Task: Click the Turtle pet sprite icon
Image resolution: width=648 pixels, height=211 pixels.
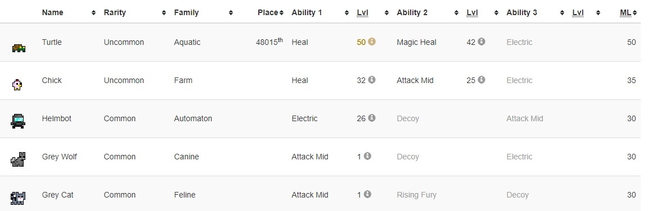Action: click(x=19, y=48)
